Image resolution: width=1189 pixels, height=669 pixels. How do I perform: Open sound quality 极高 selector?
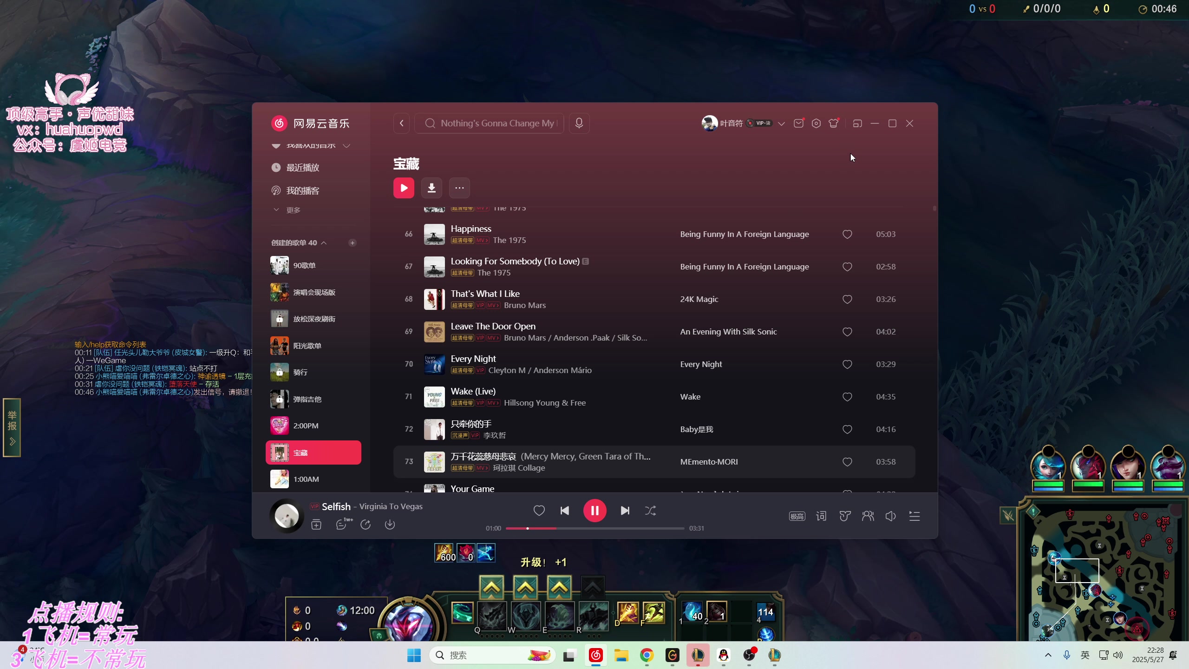pyautogui.click(x=797, y=516)
